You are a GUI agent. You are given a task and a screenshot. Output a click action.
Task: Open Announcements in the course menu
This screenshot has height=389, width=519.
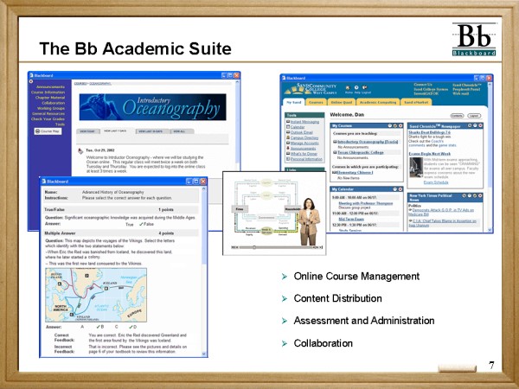click(50, 87)
